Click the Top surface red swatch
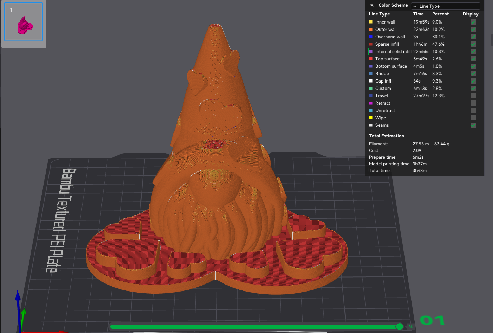The width and height of the screenshot is (493, 333). click(x=371, y=59)
